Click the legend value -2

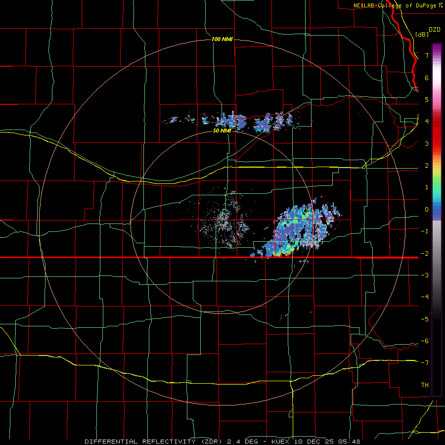click(425, 253)
